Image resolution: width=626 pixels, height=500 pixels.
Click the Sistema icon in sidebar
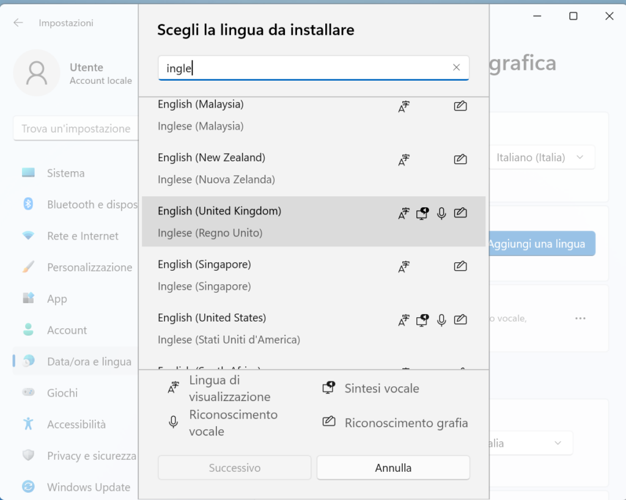(28, 173)
